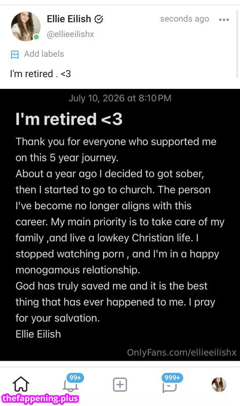Open the Home feed icon

point(21,384)
